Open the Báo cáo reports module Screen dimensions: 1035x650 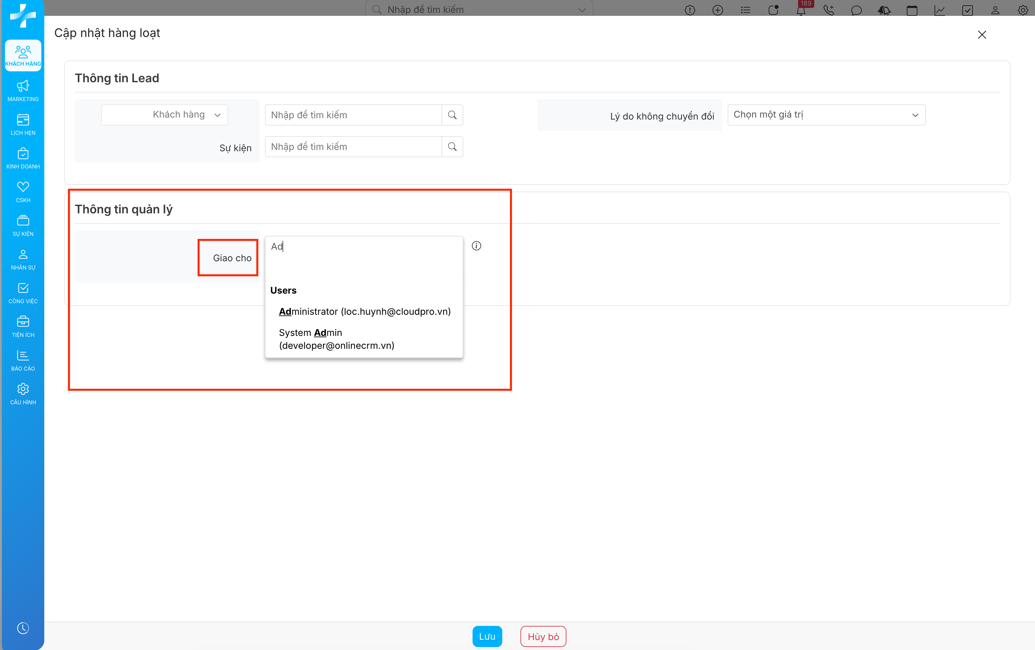(x=23, y=360)
